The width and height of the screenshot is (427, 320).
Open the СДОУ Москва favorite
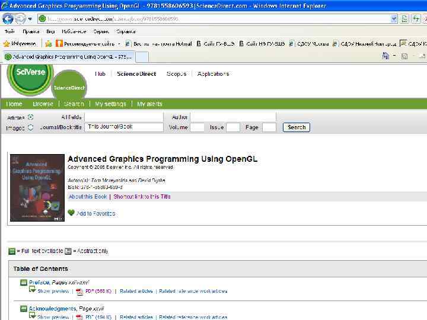pos(309,43)
